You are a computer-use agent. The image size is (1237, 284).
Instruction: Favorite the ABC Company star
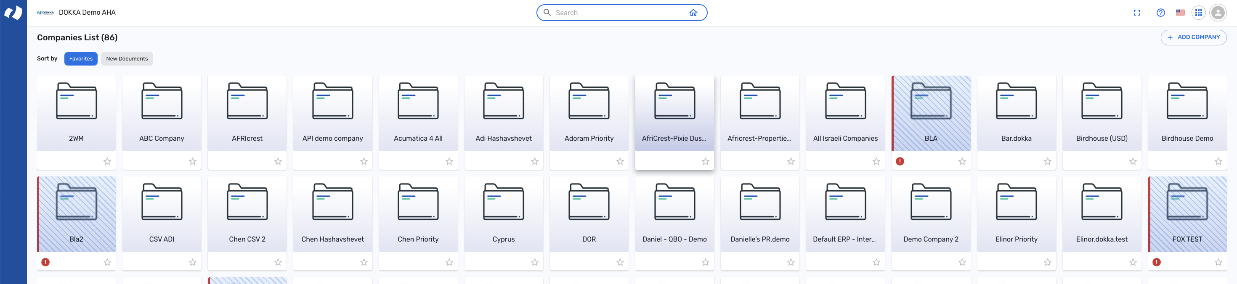193,161
